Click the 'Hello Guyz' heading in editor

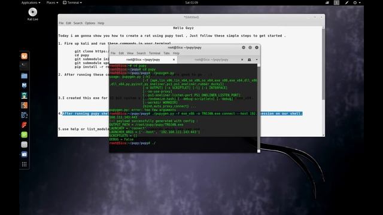pos(183,28)
